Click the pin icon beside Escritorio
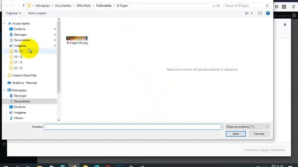Image resolution: width=298 pixels, height=167 pixels. point(55,29)
